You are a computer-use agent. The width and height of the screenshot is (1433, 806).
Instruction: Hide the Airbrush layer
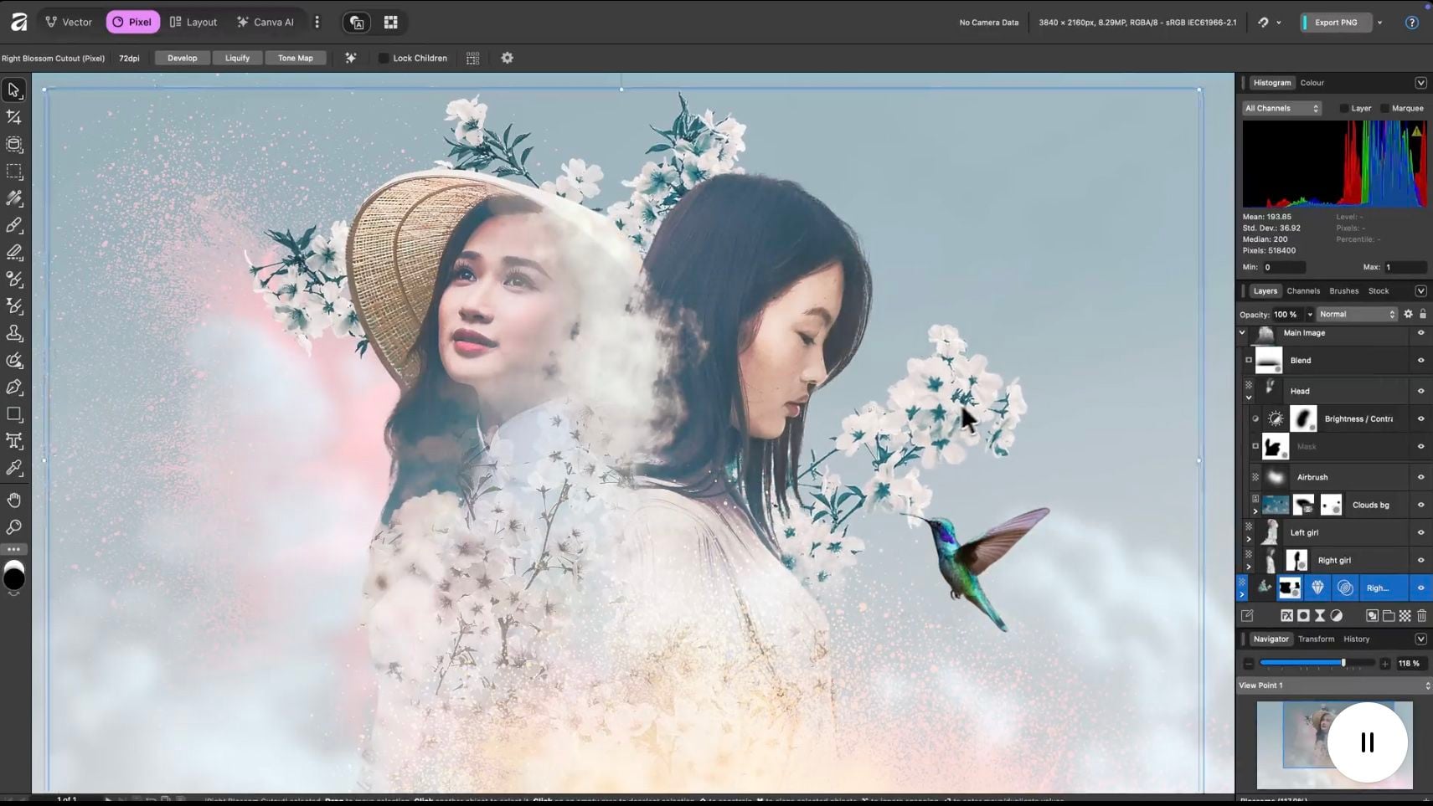[x=1420, y=476]
